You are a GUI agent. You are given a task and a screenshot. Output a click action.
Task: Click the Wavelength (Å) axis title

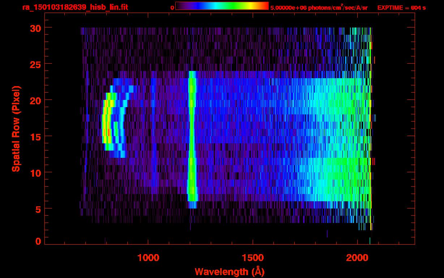229,271
